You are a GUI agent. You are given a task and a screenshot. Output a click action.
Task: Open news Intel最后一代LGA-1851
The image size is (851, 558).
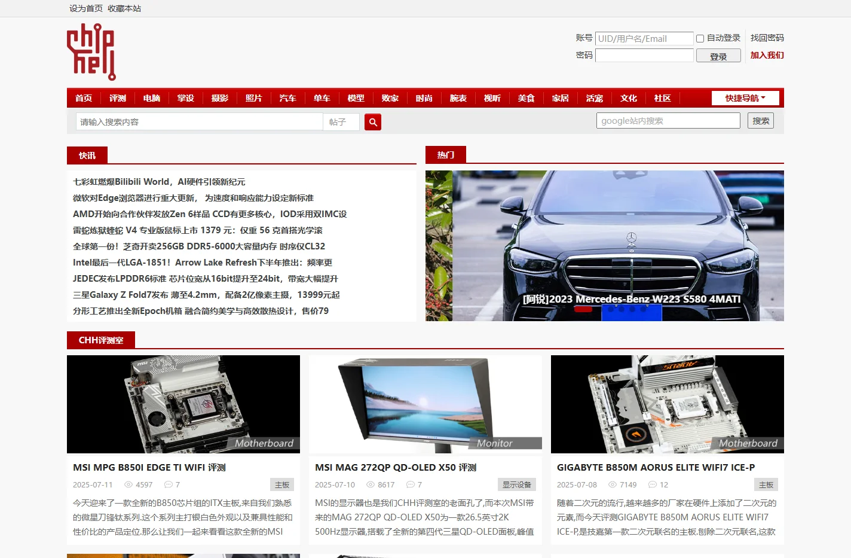[x=203, y=263]
